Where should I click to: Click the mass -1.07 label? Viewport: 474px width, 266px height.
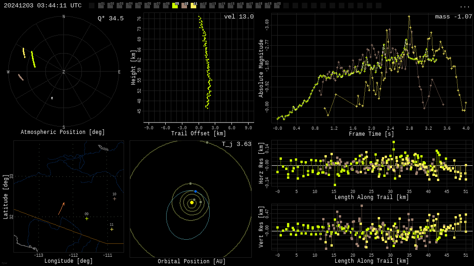(x=454, y=17)
